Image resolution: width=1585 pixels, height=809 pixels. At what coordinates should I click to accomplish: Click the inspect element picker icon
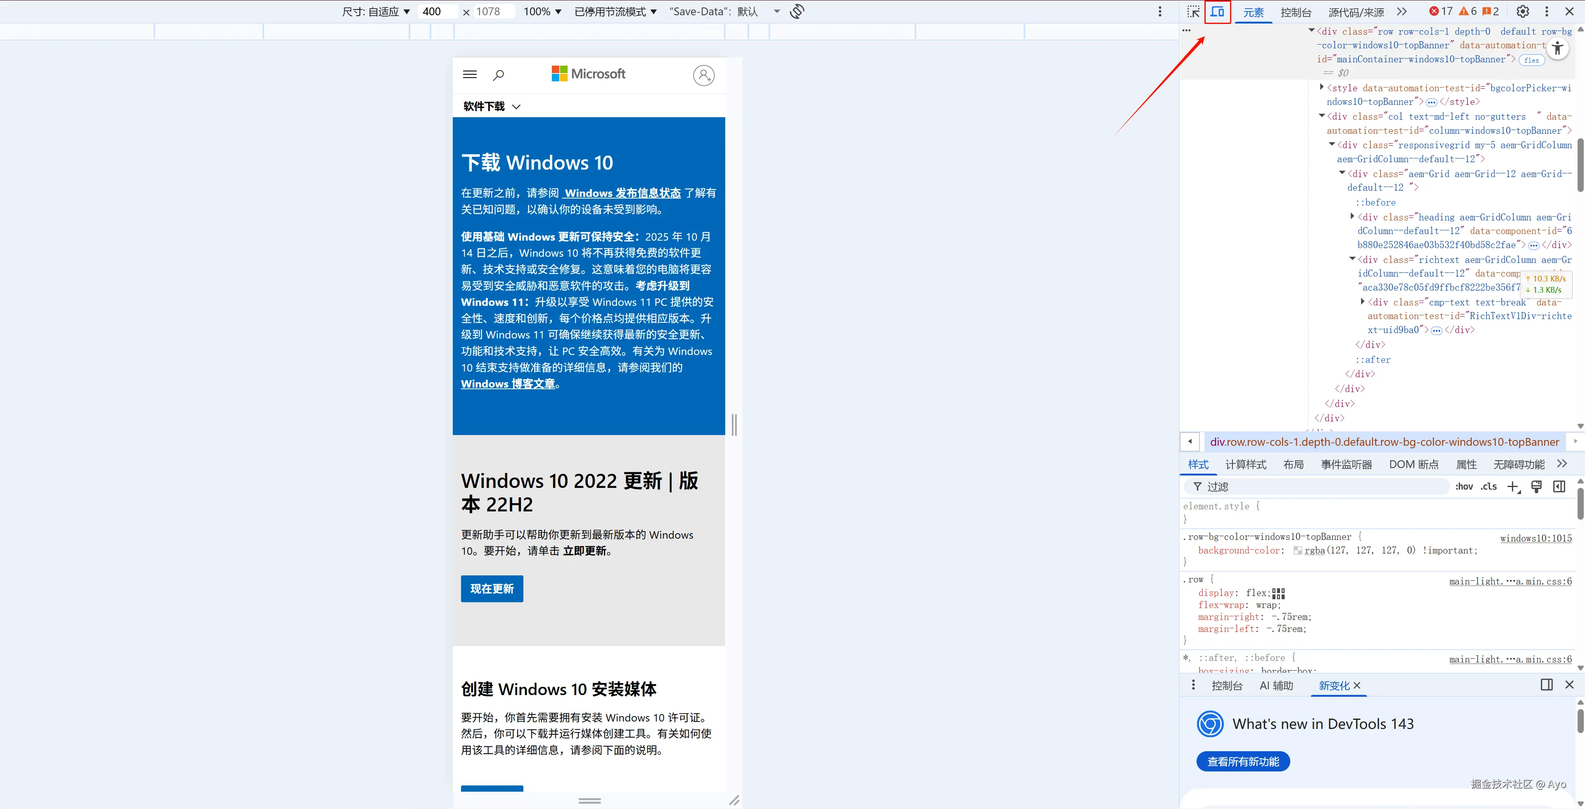coord(1193,12)
